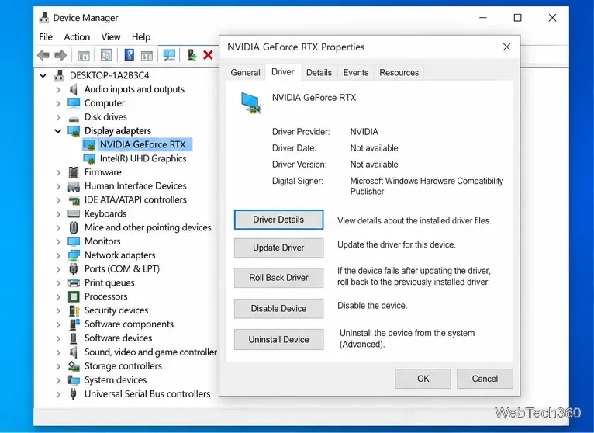Click the Processors chip icon
This screenshot has height=433, width=594.
[x=74, y=296]
